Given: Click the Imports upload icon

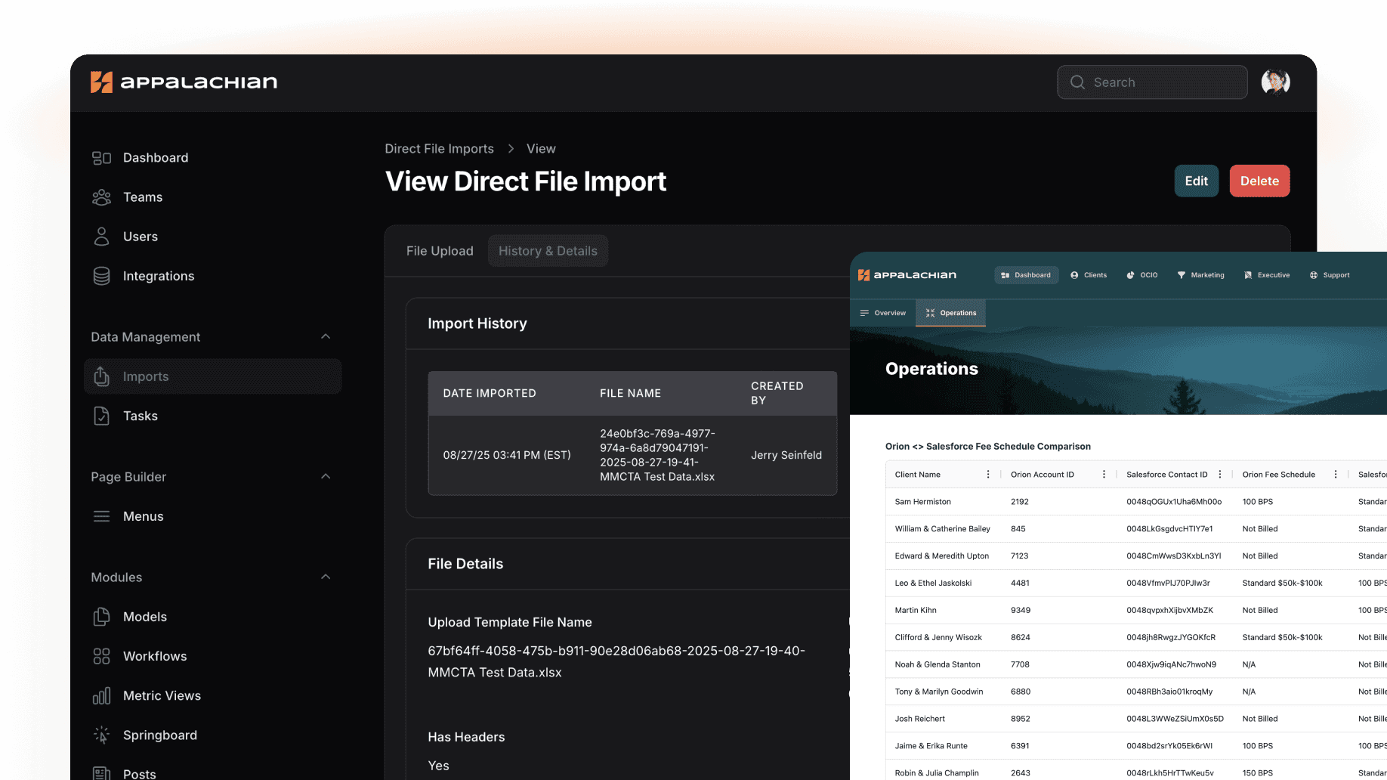Looking at the screenshot, I should click(101, 376).
